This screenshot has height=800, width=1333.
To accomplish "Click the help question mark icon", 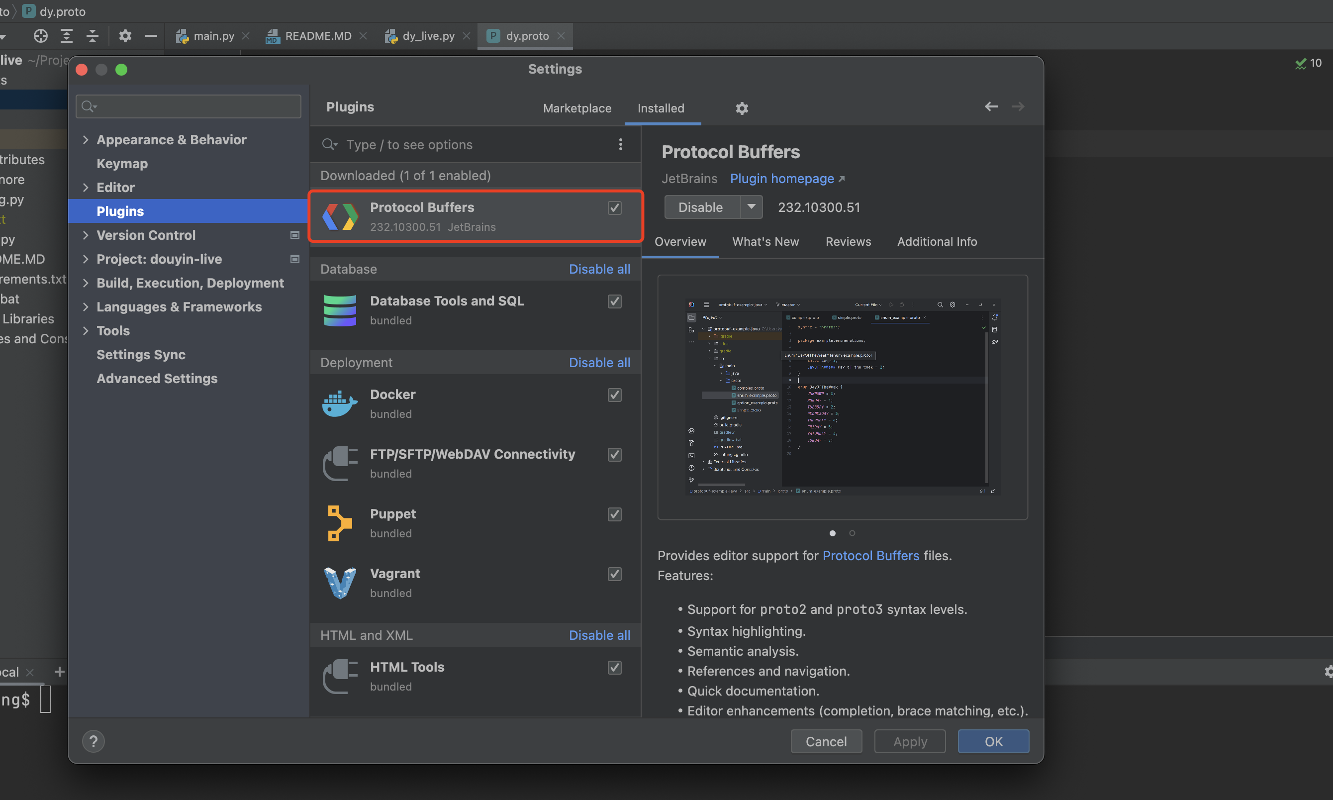I will point(93,741).
